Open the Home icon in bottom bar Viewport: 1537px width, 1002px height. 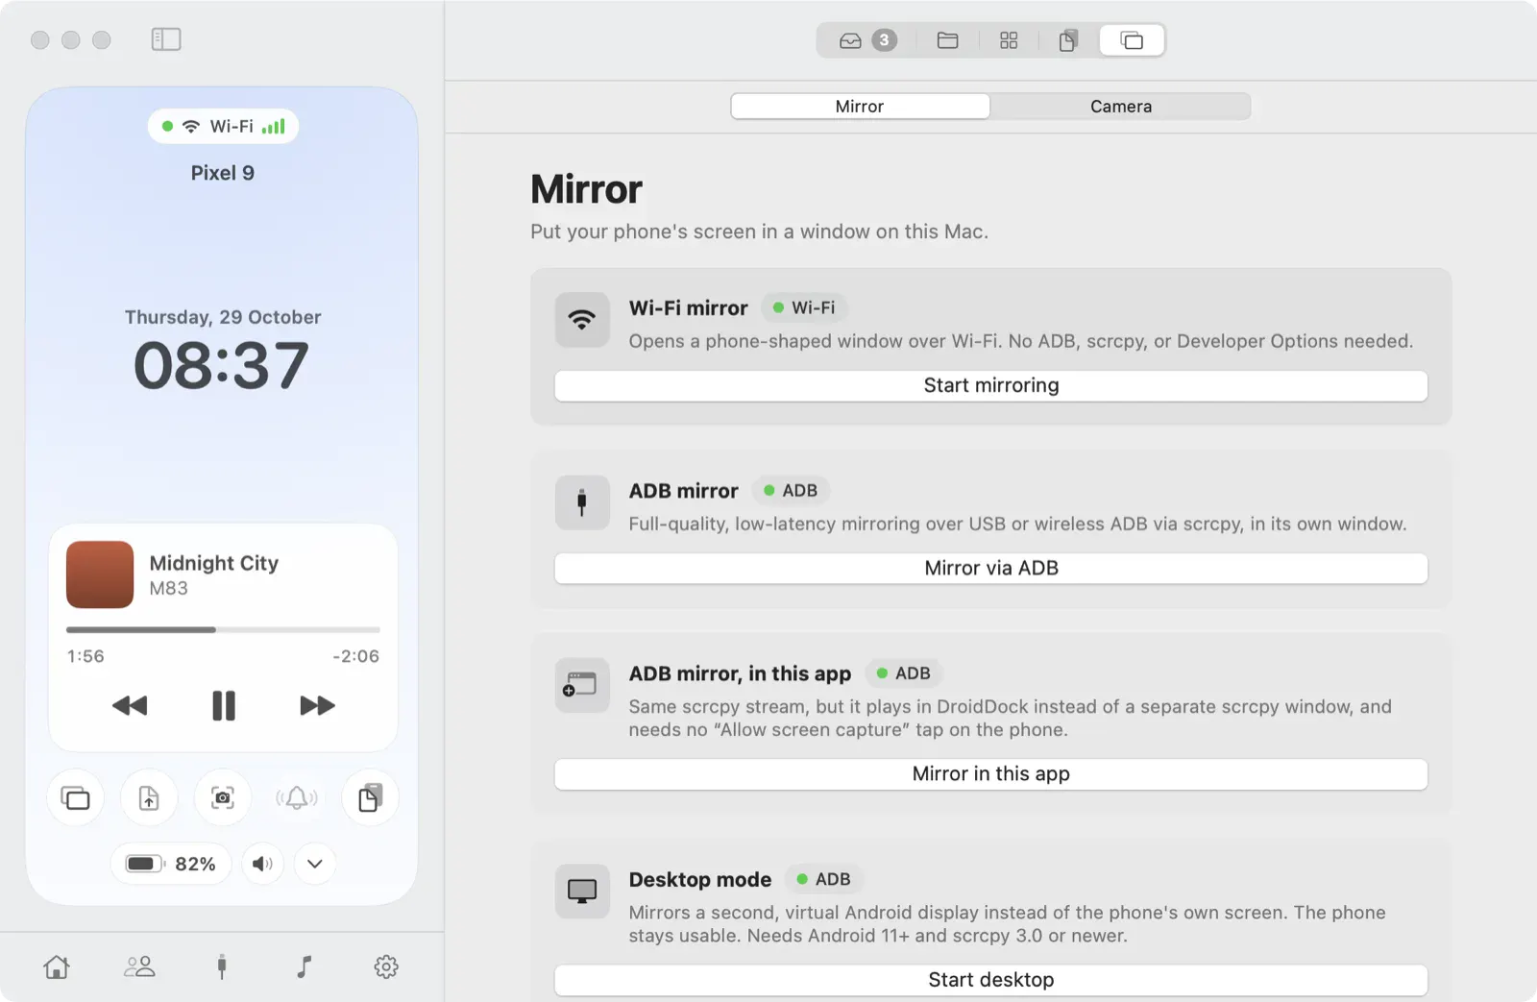click(57, 966)
